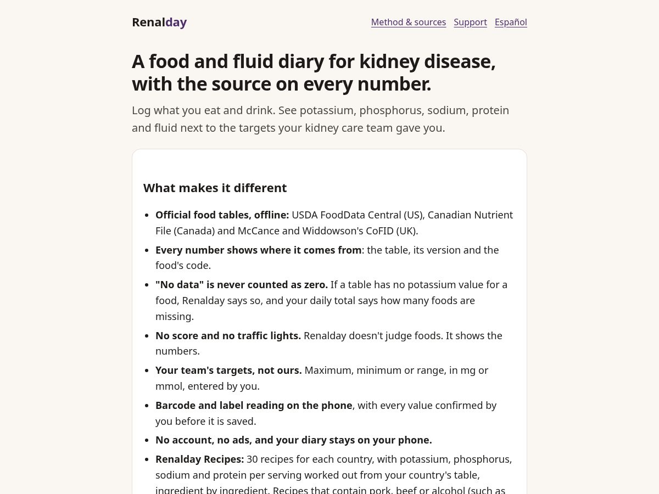Click the 'Renalday Recipes:' bold label

pos(200,459)
